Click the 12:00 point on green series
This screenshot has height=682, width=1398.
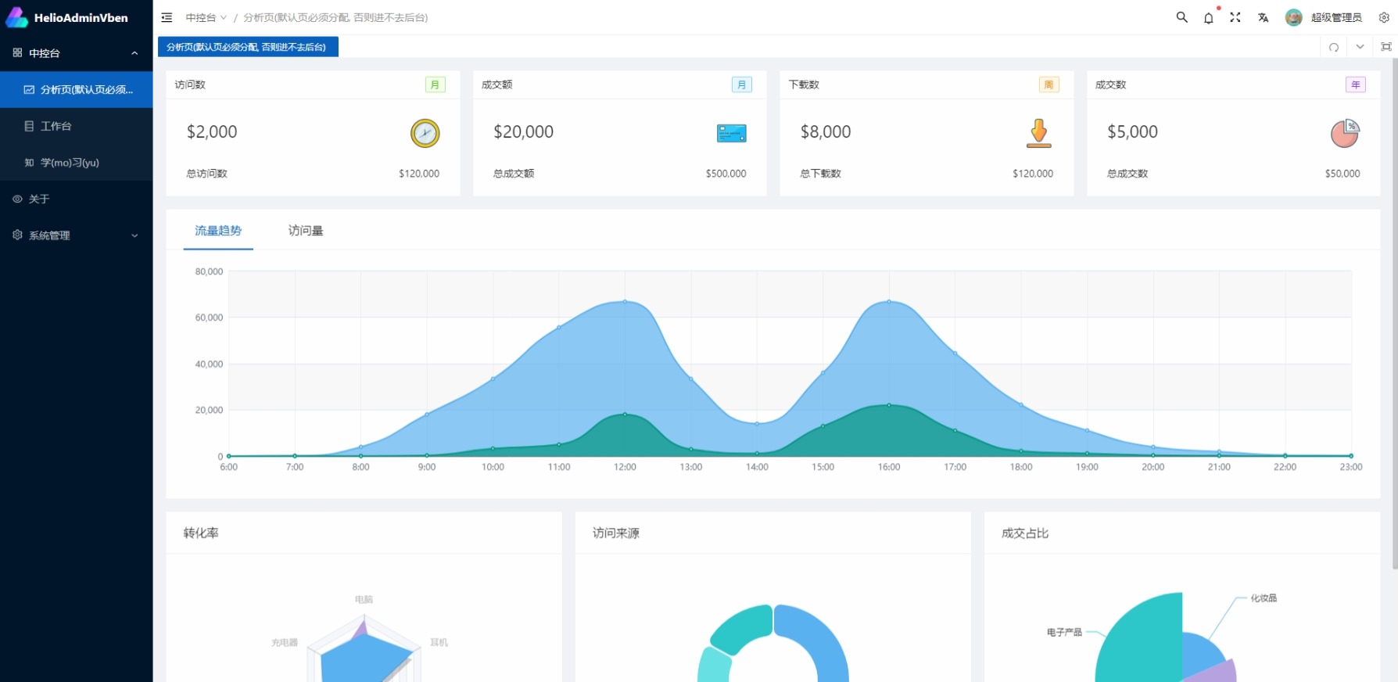[625, 414]
